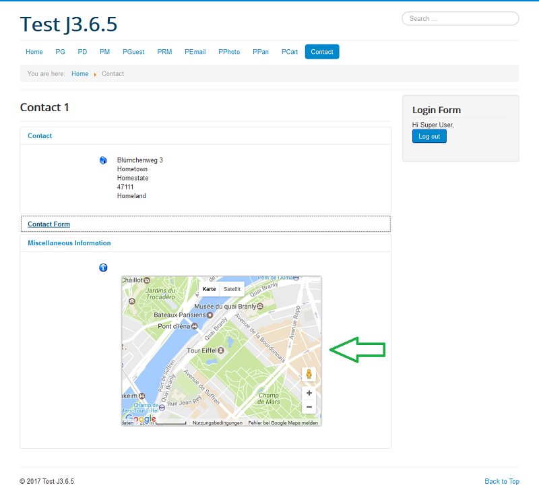Click Home in the breadcrumb
539x500 pixels.
click(80, 73)
